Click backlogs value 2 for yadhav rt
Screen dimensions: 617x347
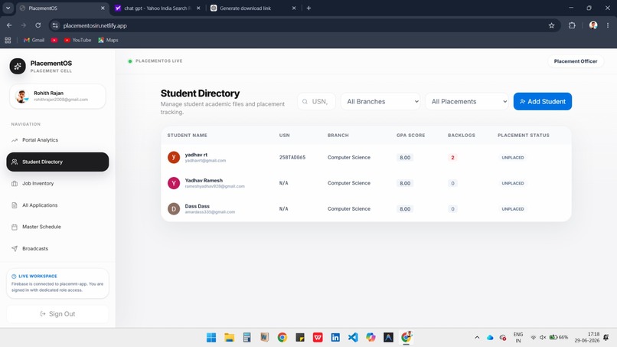(452, 158)
